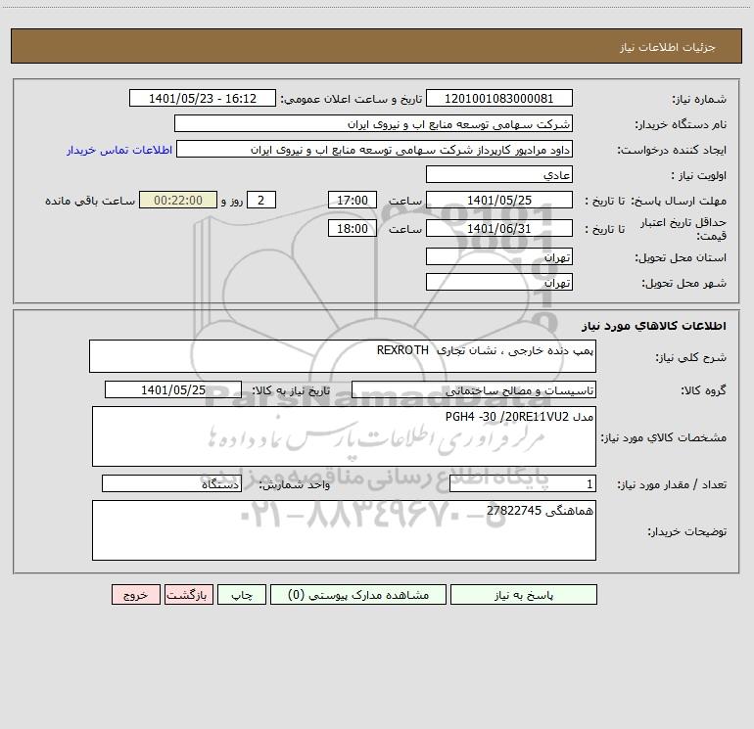Click price validity date 1401/06/31 field

click(x=499, y=228)
